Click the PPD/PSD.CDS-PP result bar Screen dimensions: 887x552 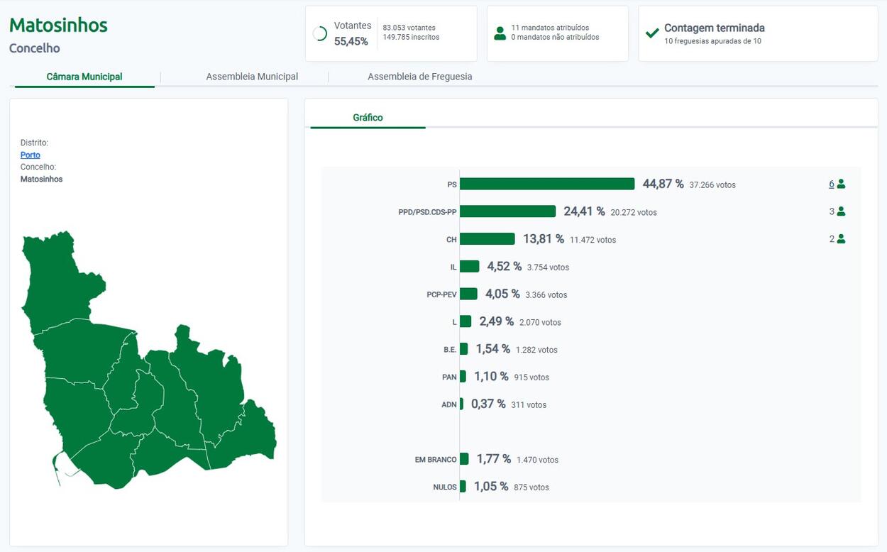[x=507, y=211]
